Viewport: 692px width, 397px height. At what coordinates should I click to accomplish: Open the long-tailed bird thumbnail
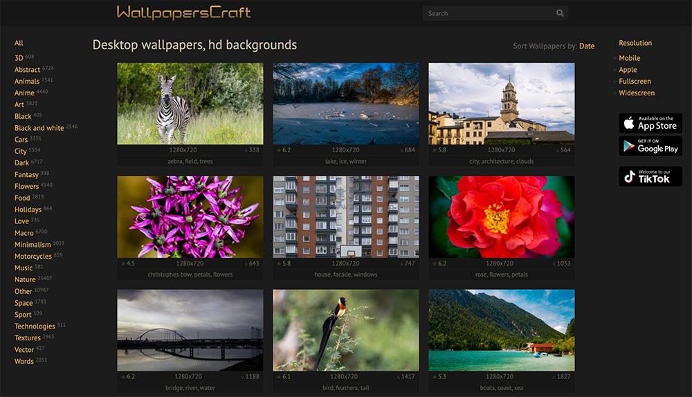[x=346, y=330]
